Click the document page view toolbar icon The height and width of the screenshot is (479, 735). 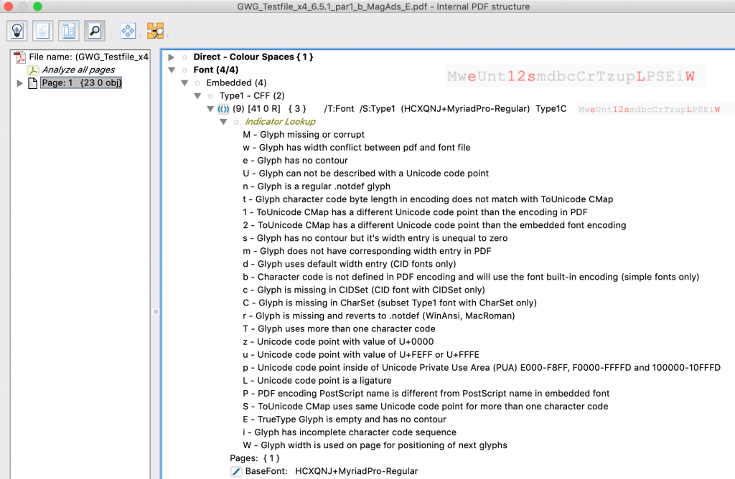(x=43, y=31)
